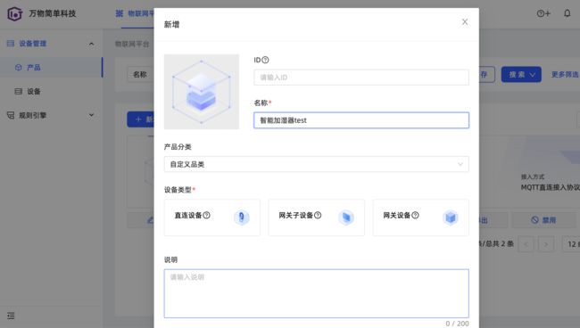Go to next page arrow in pagination
The height and width of the screenshot is (328, 580).
coord(546,244)
